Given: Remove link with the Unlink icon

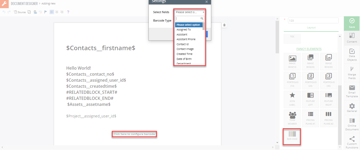Looking at the screenshot, I should click(40, 12).
